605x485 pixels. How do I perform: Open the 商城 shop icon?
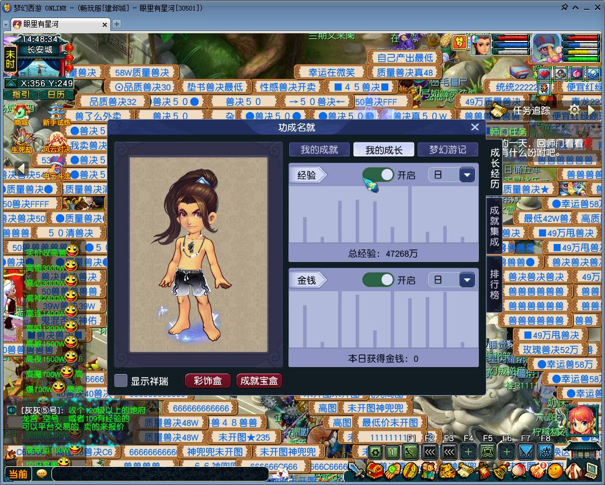(21, 114)
